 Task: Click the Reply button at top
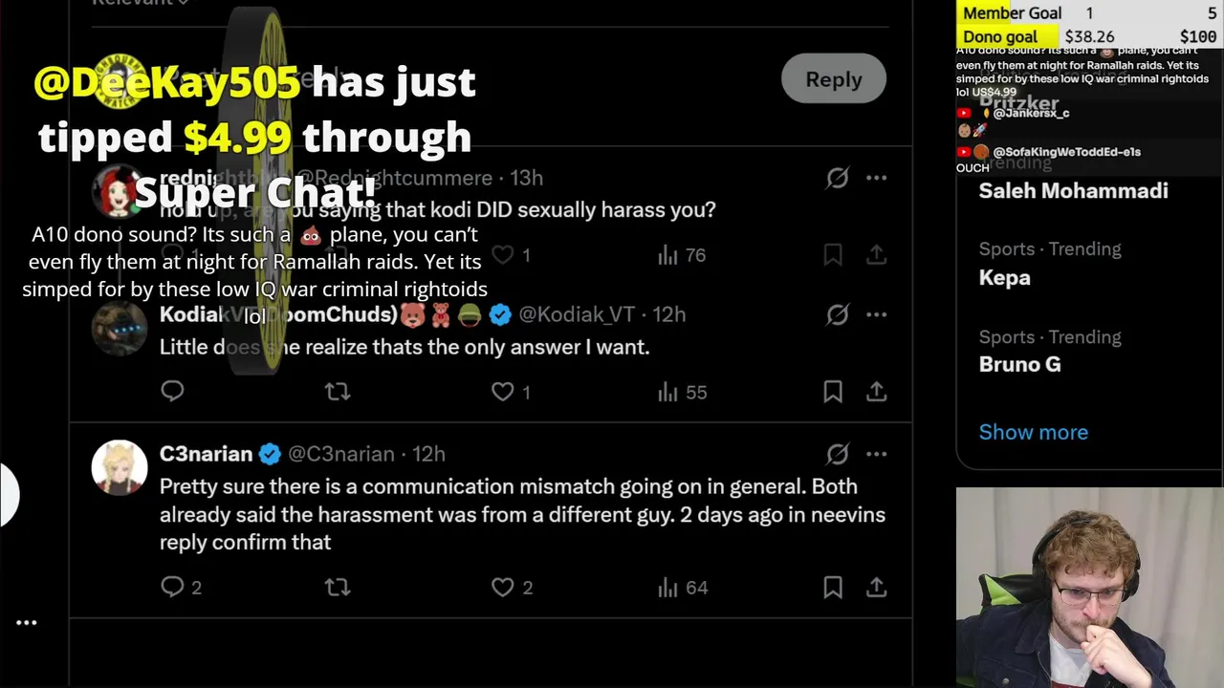click(833, 79)
